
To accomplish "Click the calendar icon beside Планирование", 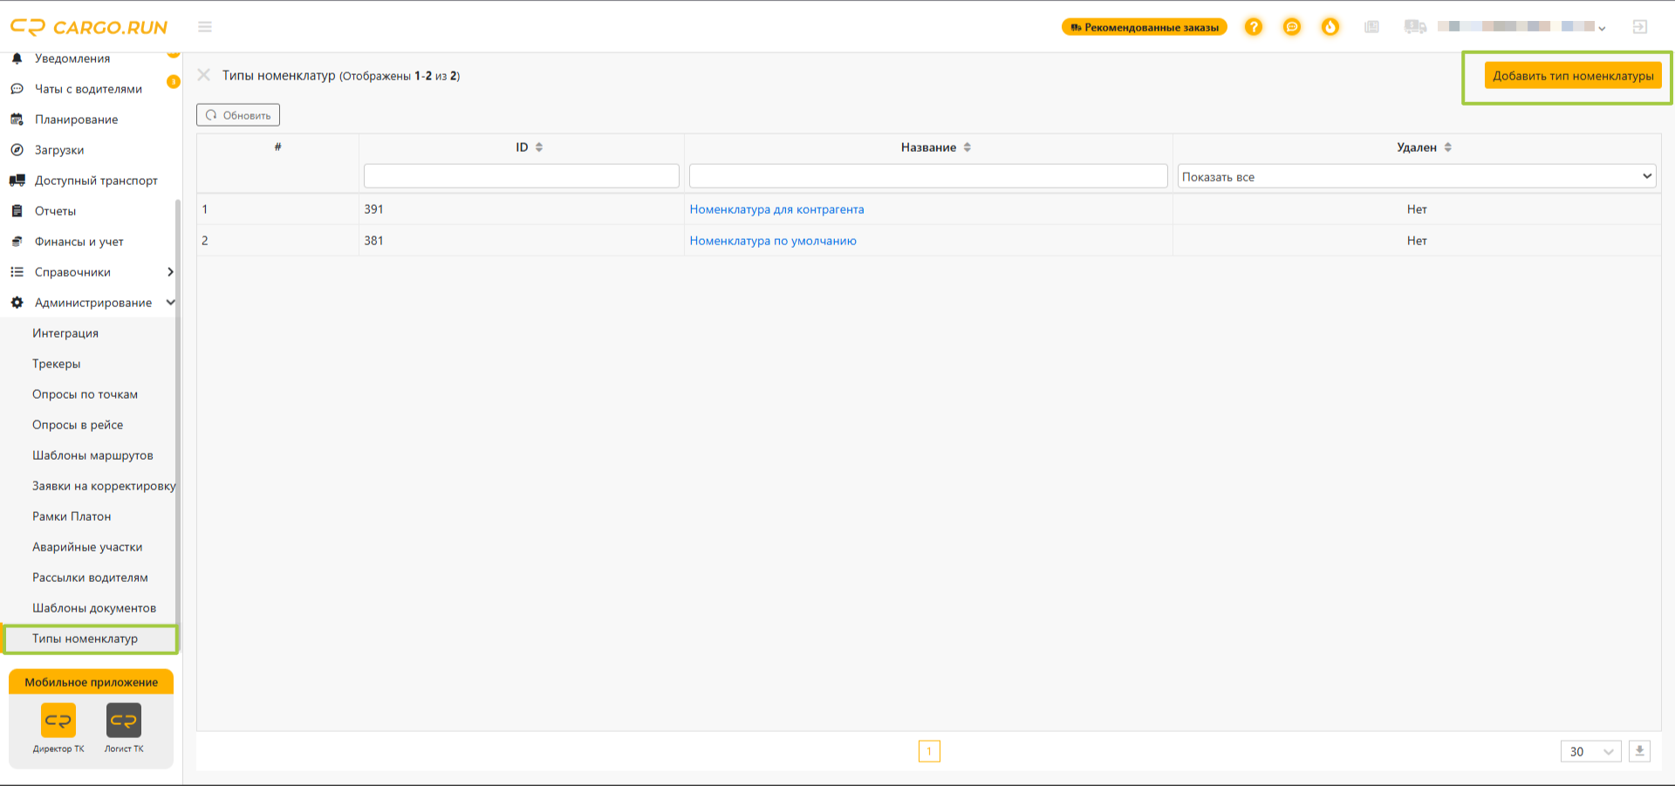I will click(x=17, y=120).
